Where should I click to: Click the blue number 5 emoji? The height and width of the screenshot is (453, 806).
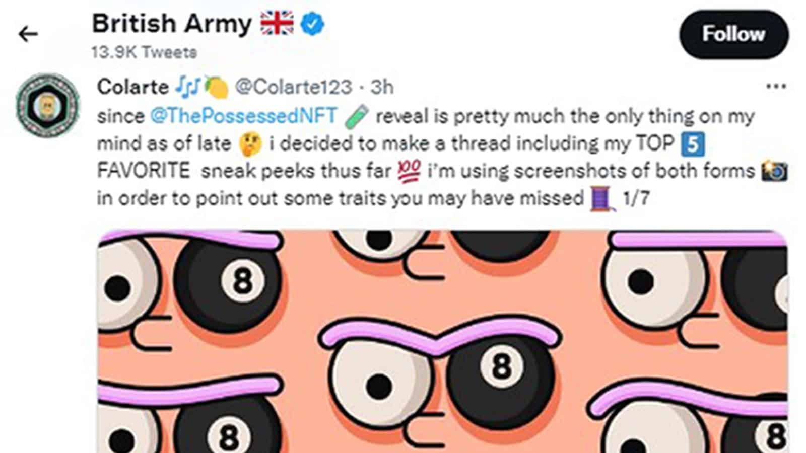tap(692, 144)
